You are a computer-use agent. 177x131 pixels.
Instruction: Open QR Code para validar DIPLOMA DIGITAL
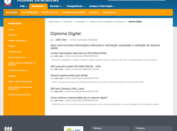tap(76, 67)
